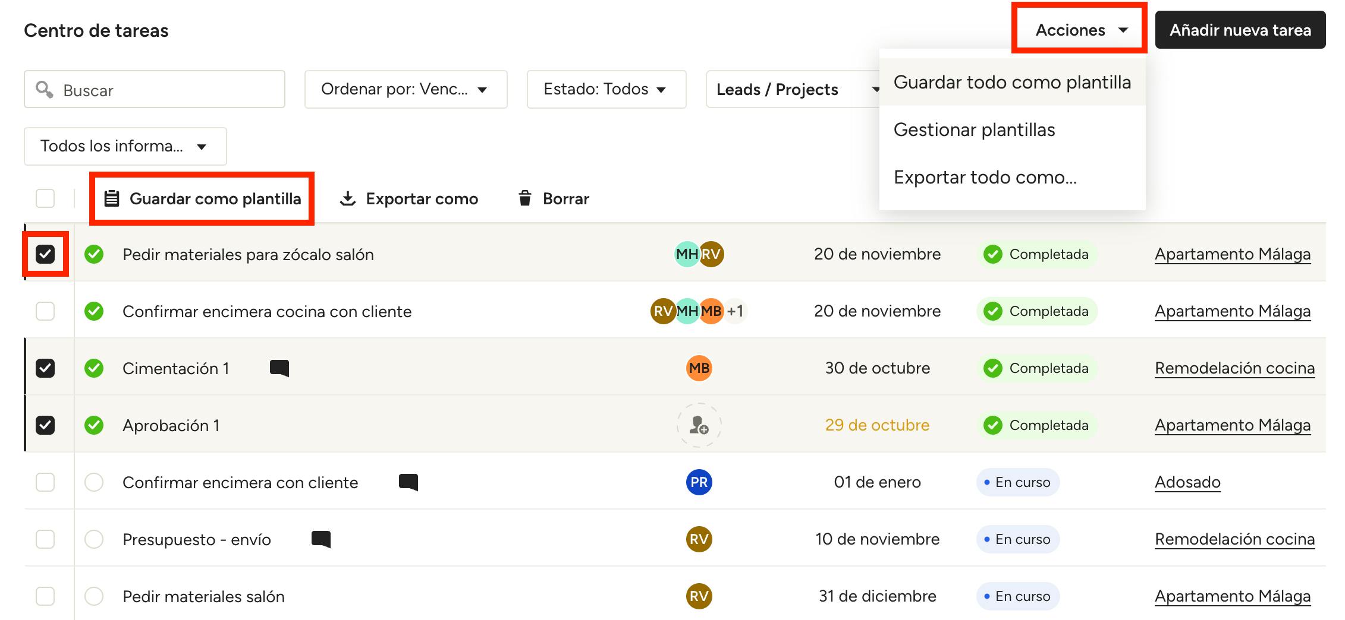The height and width of the screenshot is (620, 1345).
Task: Toggle the select-all checkbox in header
Action: [x=45, y=198]
